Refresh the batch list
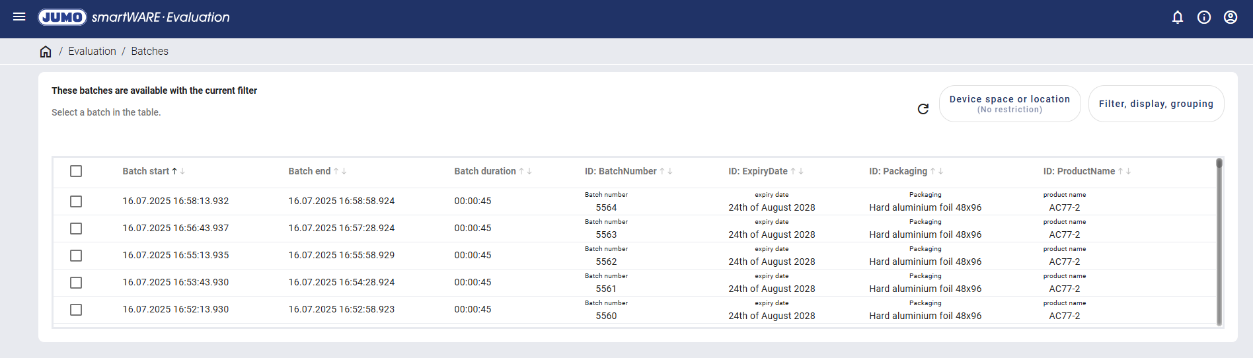Image resolution: width=1253 pixels, height=358 pixels. 923,109
